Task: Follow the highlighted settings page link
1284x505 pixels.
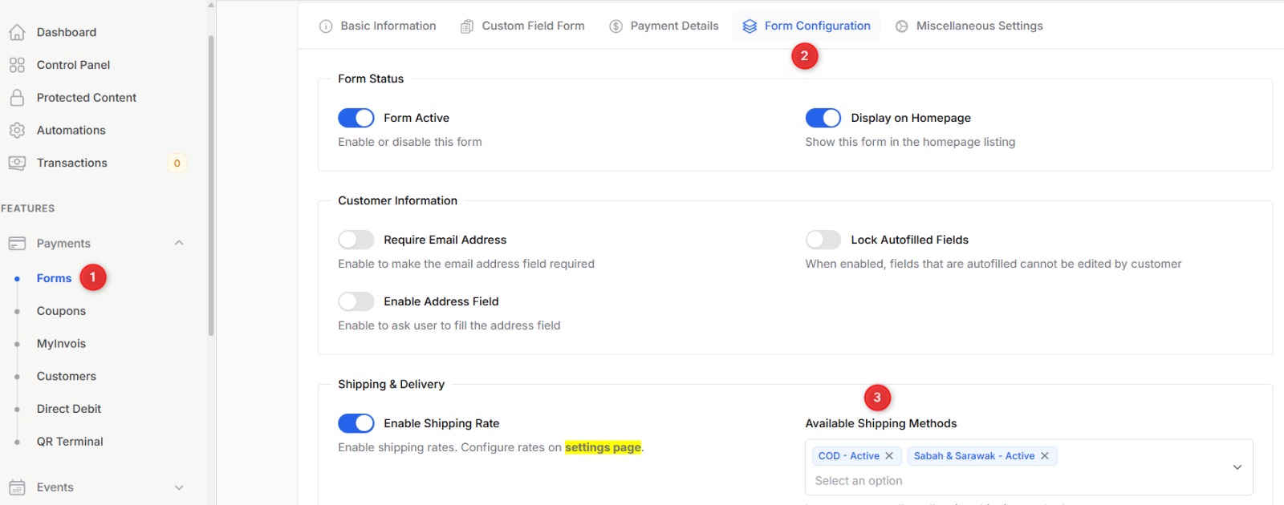Action: click(x=603, y=447)
